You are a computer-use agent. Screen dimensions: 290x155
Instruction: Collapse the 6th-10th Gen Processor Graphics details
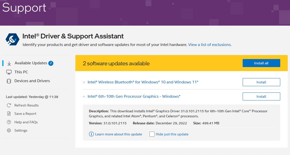(84, 96)
